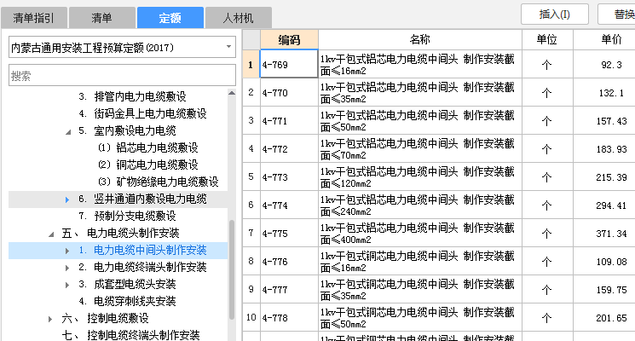Click name cell of row 4-776
Viewport: 635px width, 341px height.
pyautogui.click(x=420, y=261)
